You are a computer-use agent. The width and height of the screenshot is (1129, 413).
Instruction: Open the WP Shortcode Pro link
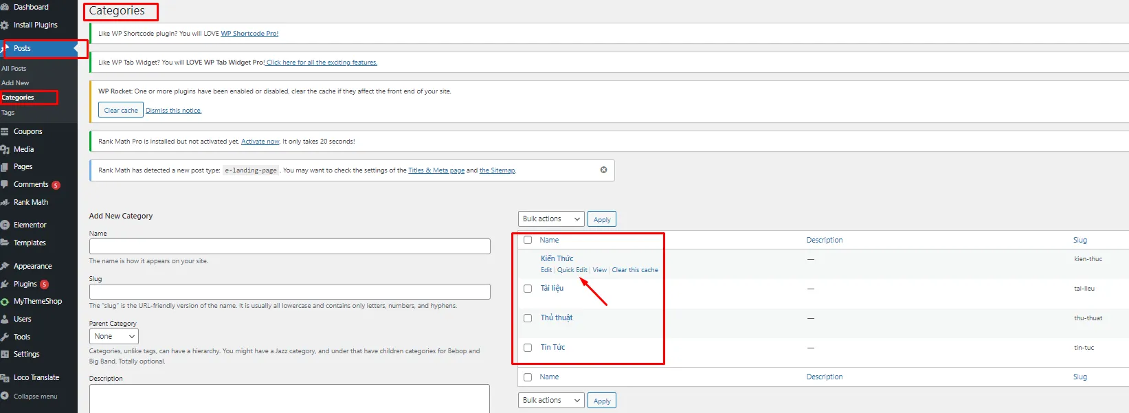click(249, 33)
